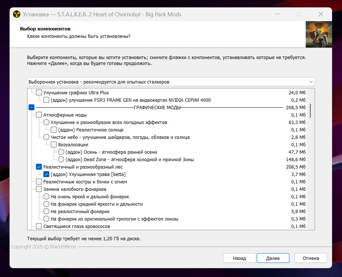The height and width of the screenshot is (277, 342).
Task: Uncheck «Улучшенная трава [betta]» addon
Action: click(x=46, y=174)
